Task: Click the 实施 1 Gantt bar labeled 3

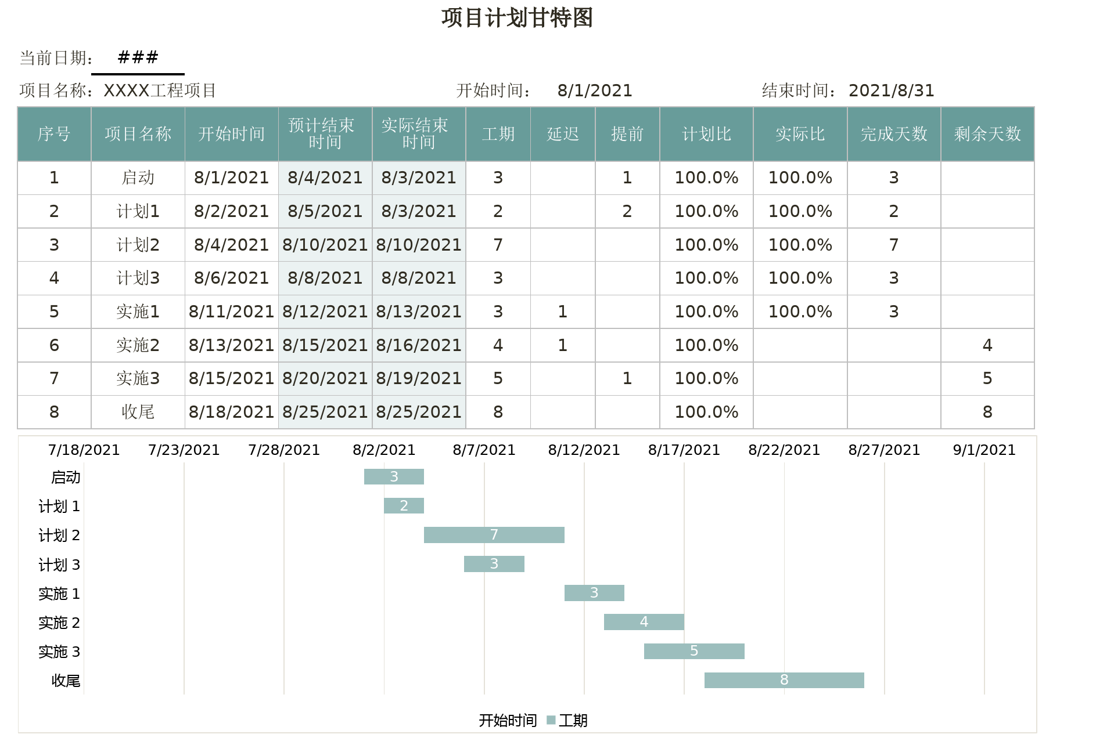Action: coord(594,592)
